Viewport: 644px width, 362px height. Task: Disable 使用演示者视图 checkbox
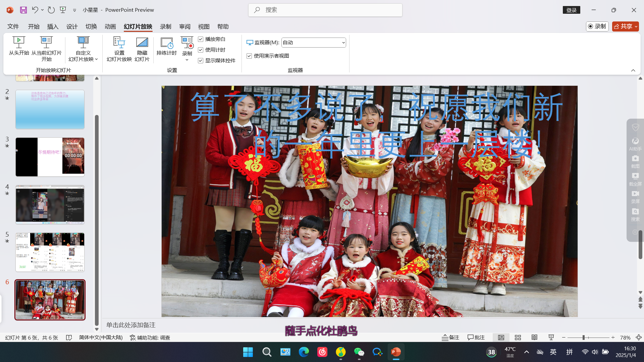pos(249,56)
